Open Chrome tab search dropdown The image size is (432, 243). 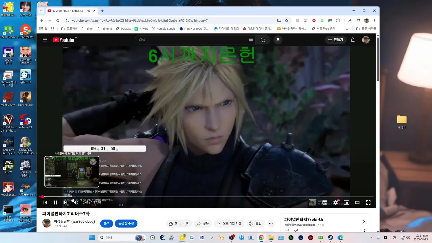coord(41,11)
